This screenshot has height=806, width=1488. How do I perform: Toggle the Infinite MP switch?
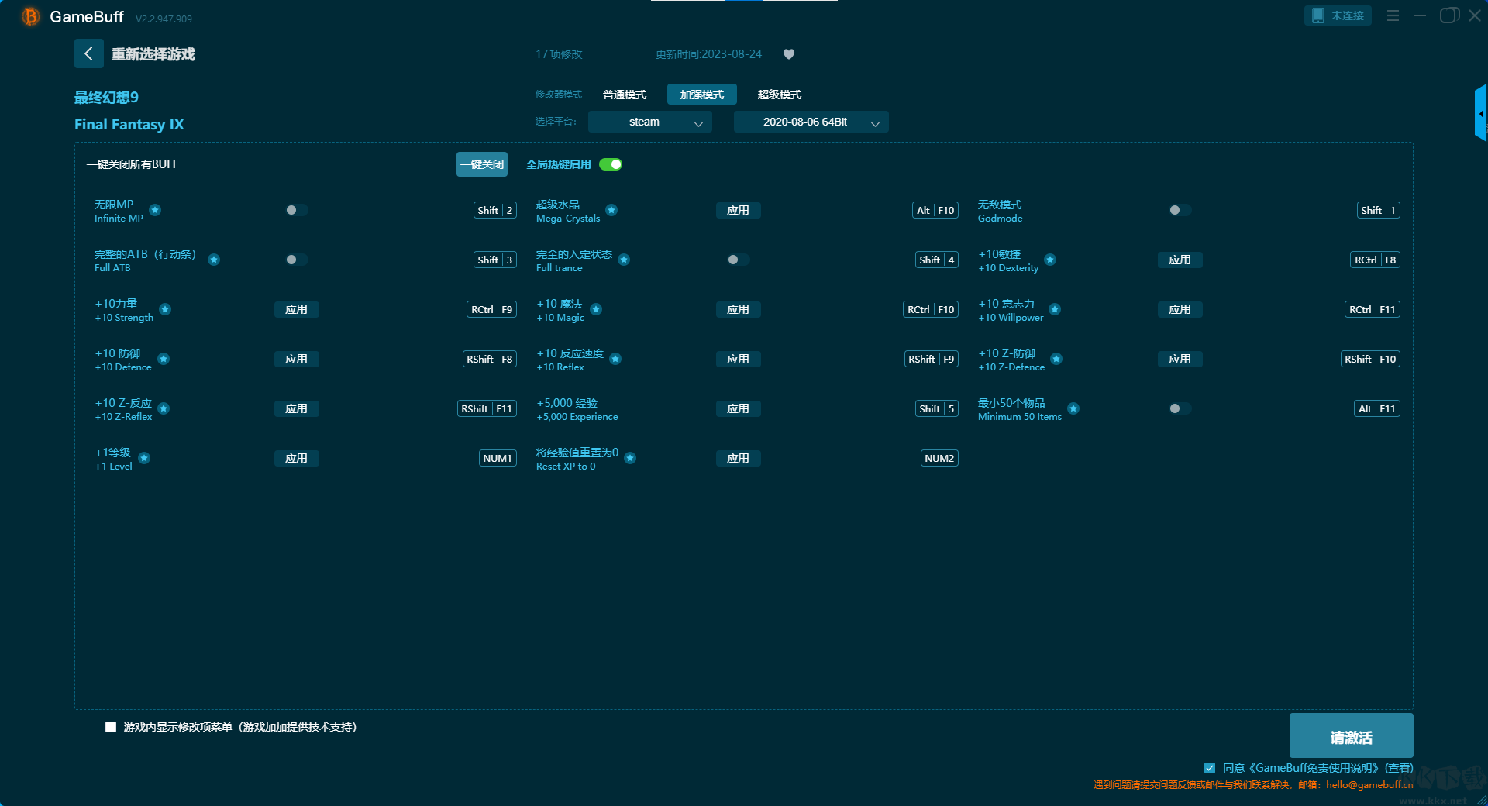(296, 210)
